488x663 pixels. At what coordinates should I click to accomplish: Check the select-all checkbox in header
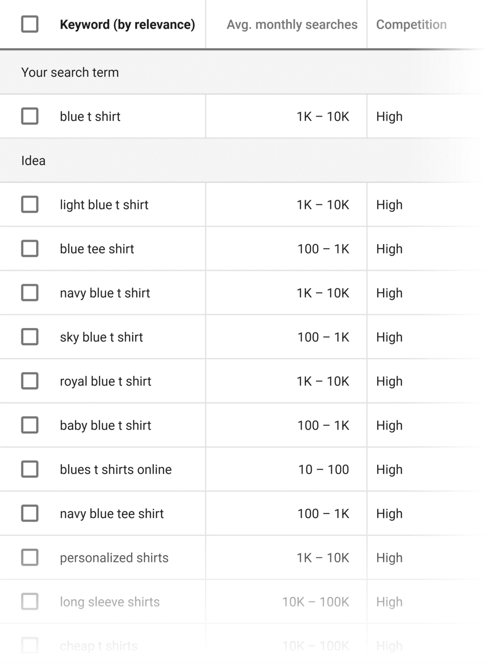30,24
